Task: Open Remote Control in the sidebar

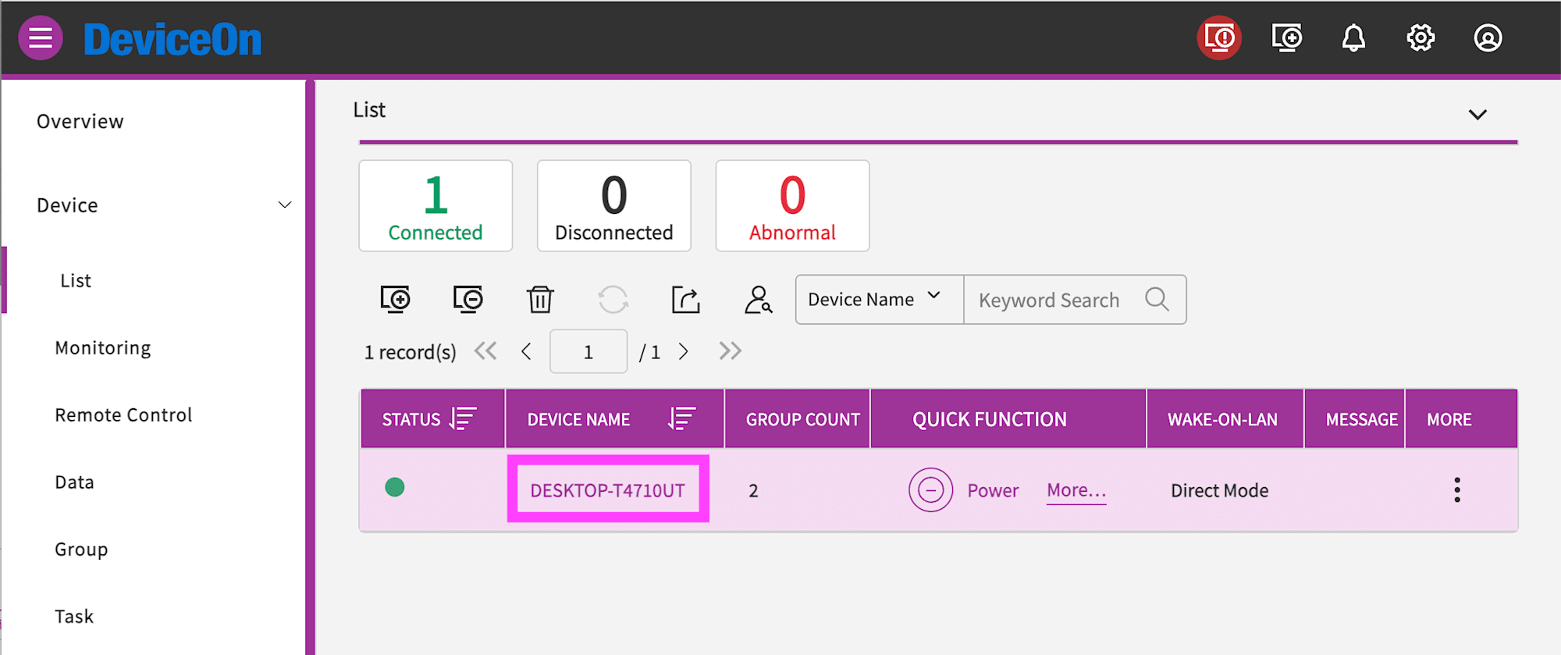Action: pyautogui.click(x=123, y=415)
